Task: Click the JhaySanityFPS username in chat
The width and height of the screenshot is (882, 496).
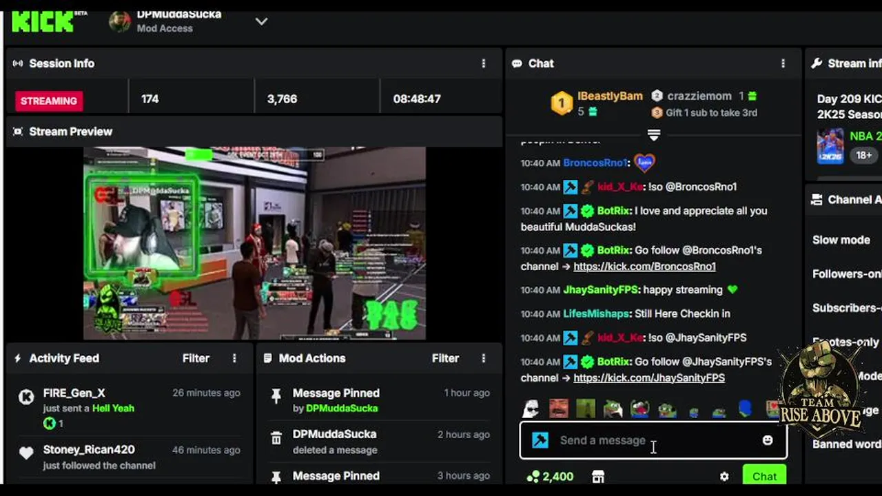Action: click(602, 290)
